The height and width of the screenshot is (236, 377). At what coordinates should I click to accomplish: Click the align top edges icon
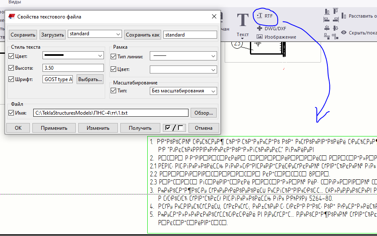pyautogui.click(x=336, y=11)
